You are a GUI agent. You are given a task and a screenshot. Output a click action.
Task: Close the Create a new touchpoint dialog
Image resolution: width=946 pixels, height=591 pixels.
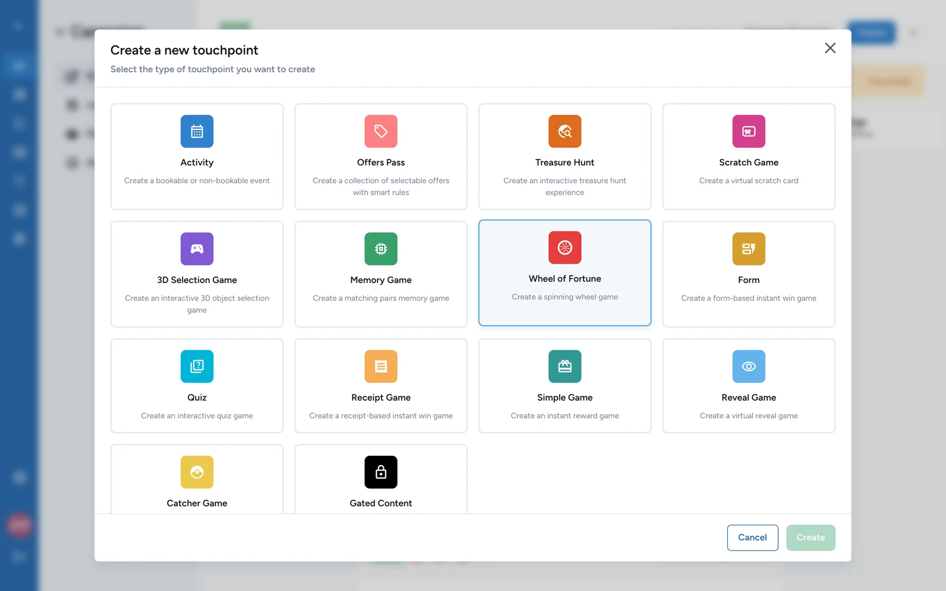coord(830,48)
